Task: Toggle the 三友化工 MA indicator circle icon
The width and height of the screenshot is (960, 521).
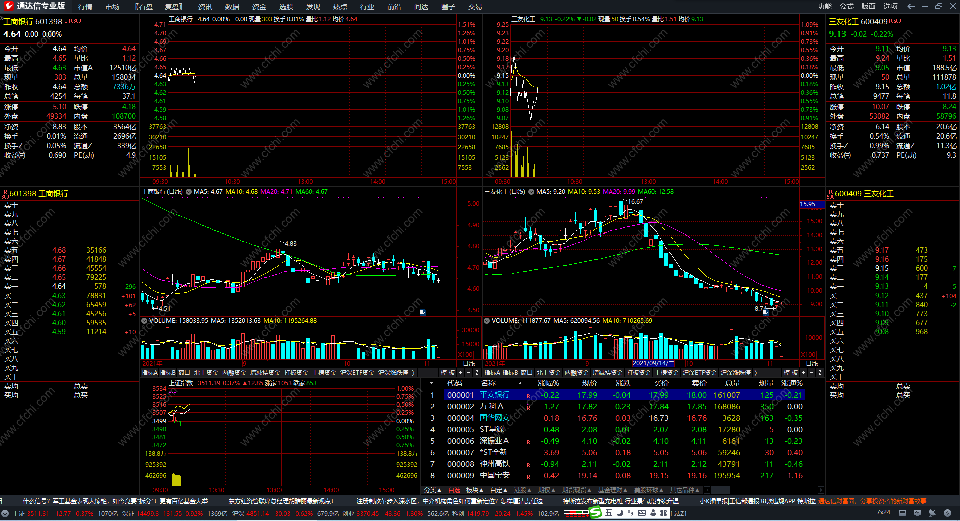Action: pyautogui.click(x=531, y=192)
